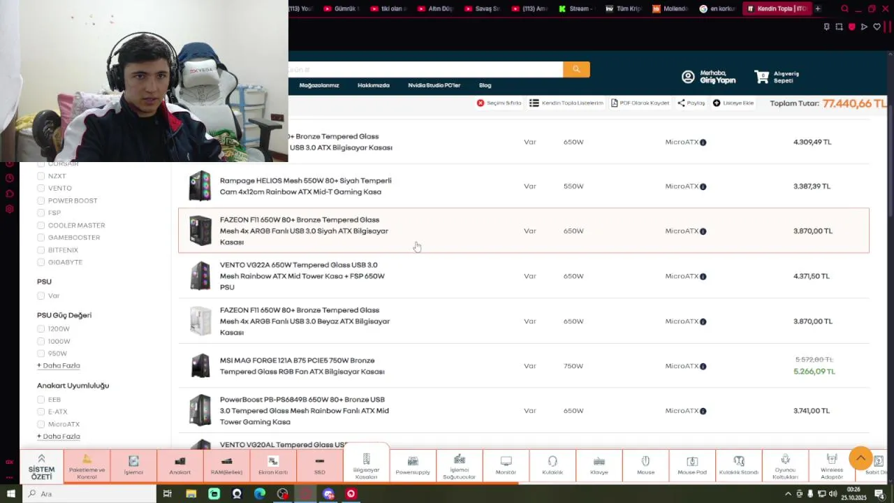Viewport: 894px width, 503px height.
Task: Check the POWER BOOST brand filter
Action: tap(41, 201)
